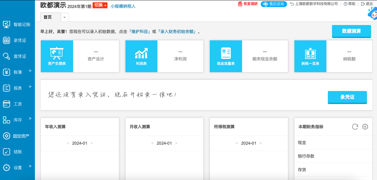
Task: Click the 期末现金余额 value area
Action: [x=265, y=56]
